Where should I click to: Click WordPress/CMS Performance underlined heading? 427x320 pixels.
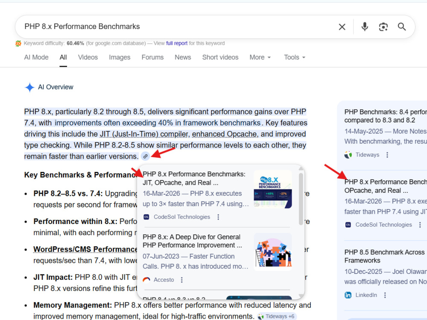coord(85,250)
